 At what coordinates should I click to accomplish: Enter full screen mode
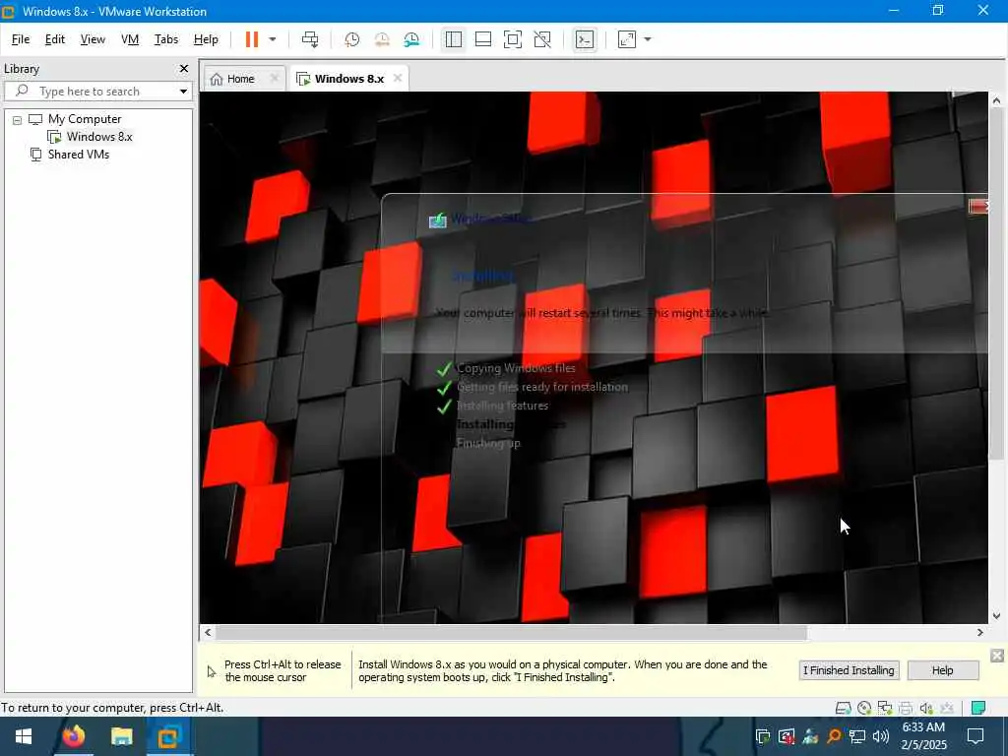(512, 39)
